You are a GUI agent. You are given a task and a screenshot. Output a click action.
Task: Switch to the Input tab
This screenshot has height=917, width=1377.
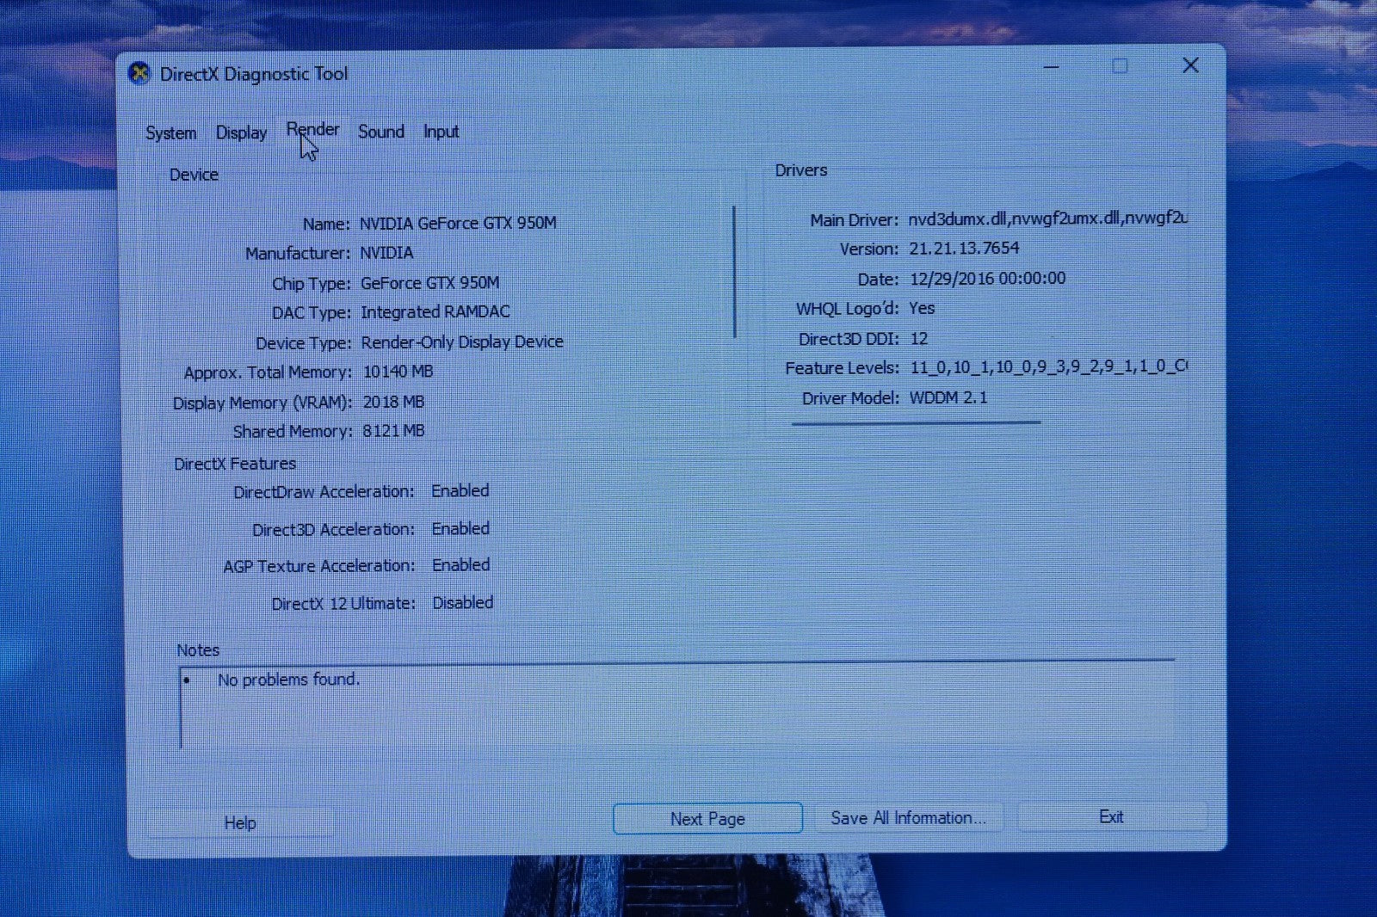[x=441, y=131]
